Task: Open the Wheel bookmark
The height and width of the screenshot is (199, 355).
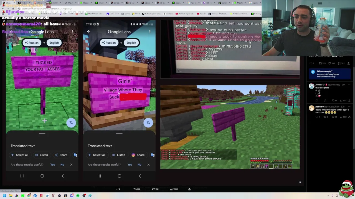Action: pos(136,14)
